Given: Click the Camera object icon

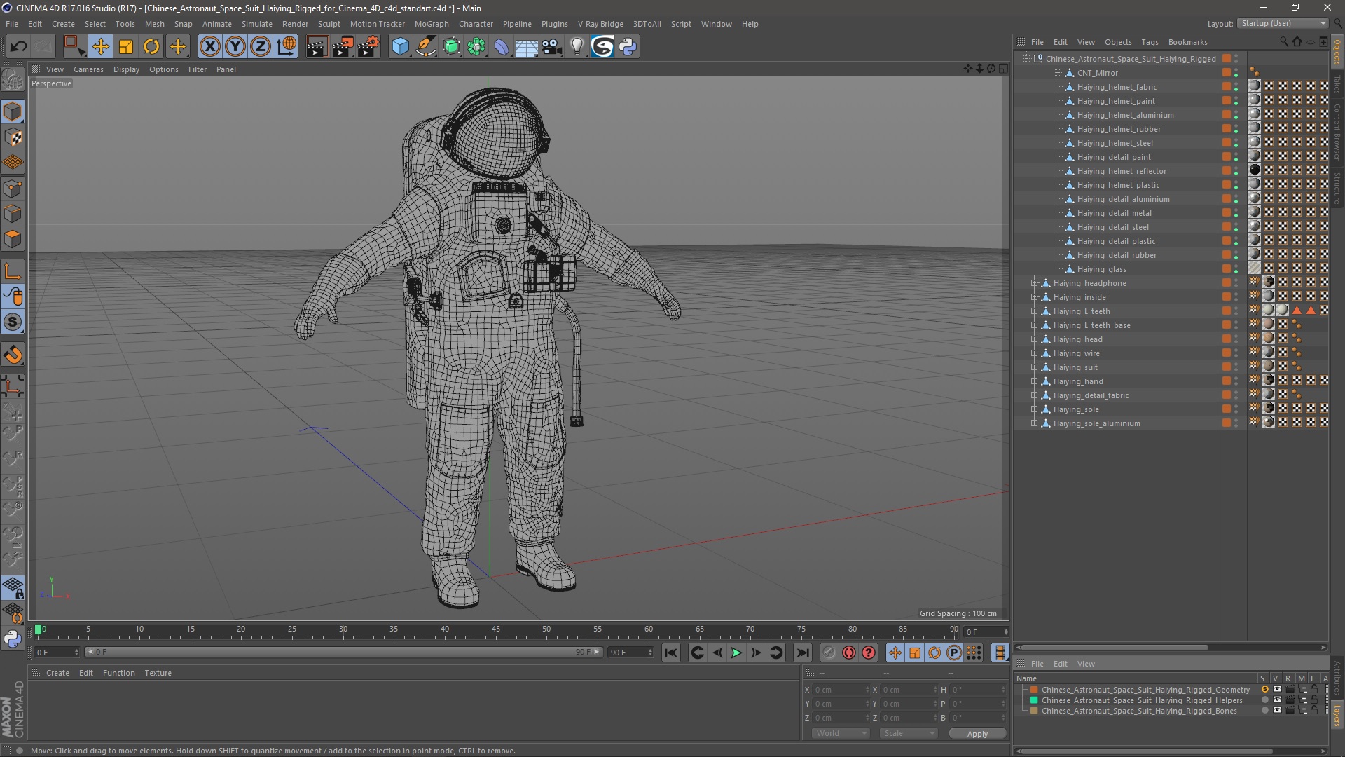Looking at the screenshot, I should pyautogui.click(x=552, y=47).
